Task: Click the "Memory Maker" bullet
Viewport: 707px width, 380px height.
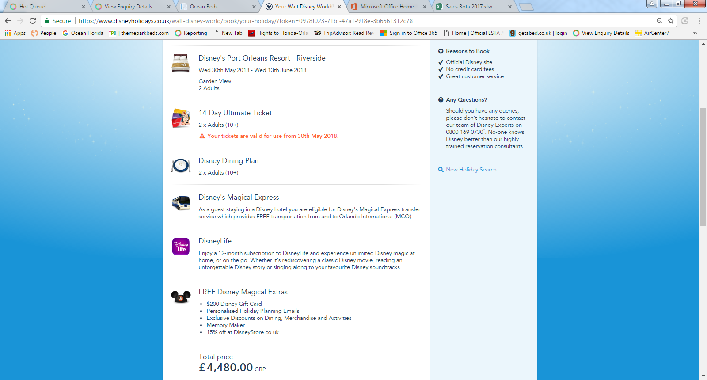Action: [226, 325]
